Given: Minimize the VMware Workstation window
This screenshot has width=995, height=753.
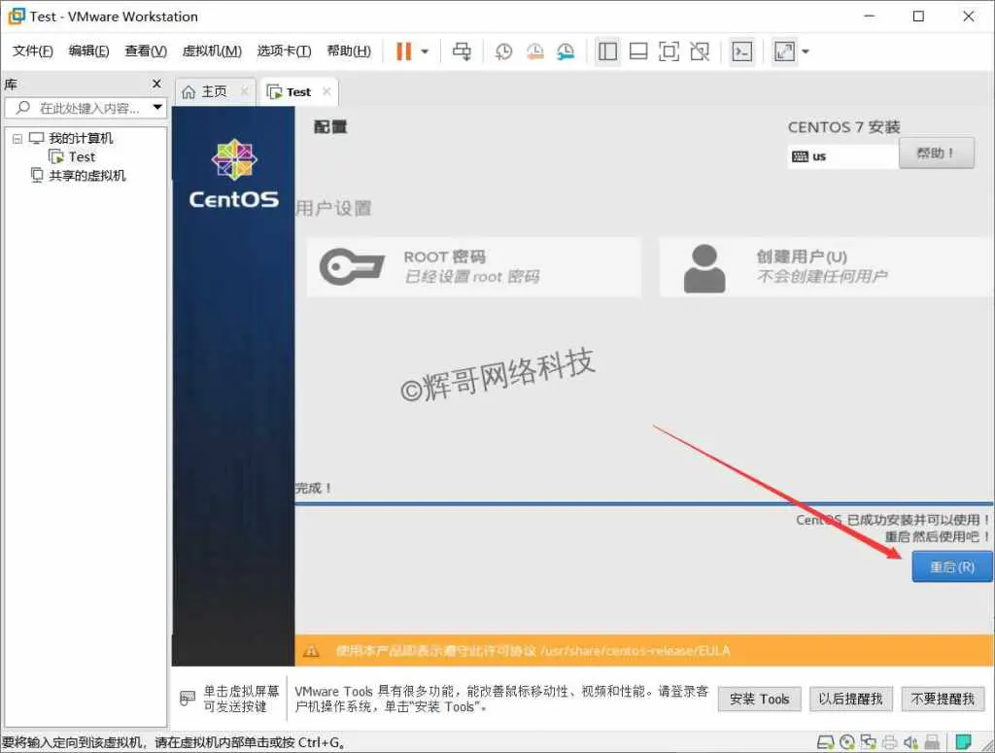Looking at the screenshot, I should tap(870, 17).
